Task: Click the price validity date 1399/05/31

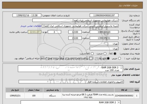Action: pos(104,38)
